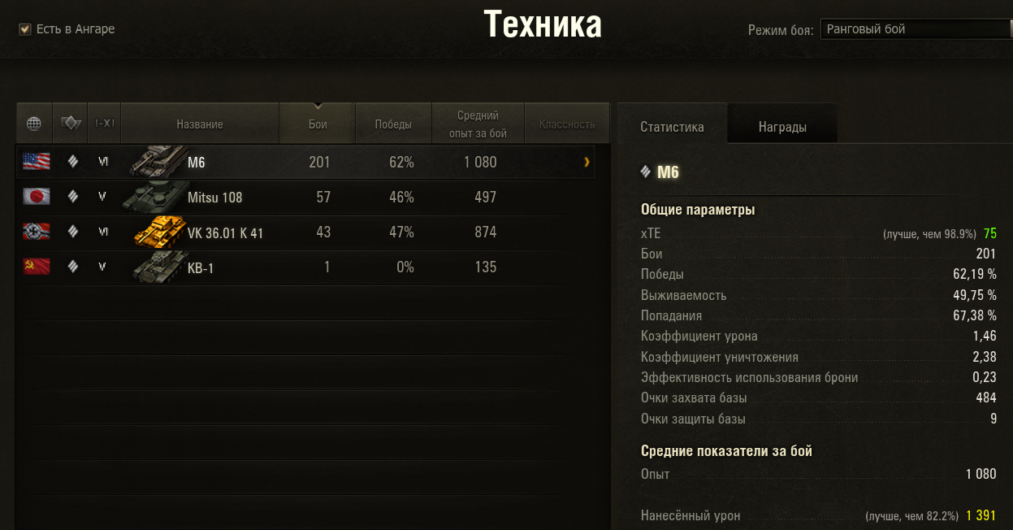The height and width of the screenshot is (530, 1013).
Task: Expand the M6 row yellow arrow
Action: [587, 163]
